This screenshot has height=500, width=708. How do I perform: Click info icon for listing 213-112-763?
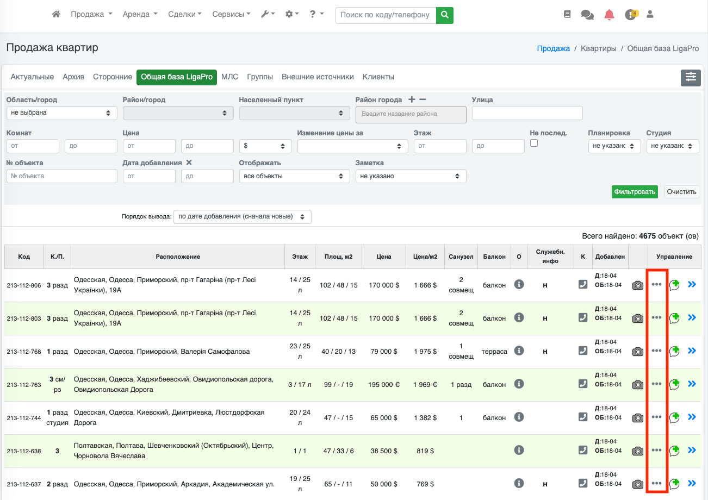(x=519, y=384)
